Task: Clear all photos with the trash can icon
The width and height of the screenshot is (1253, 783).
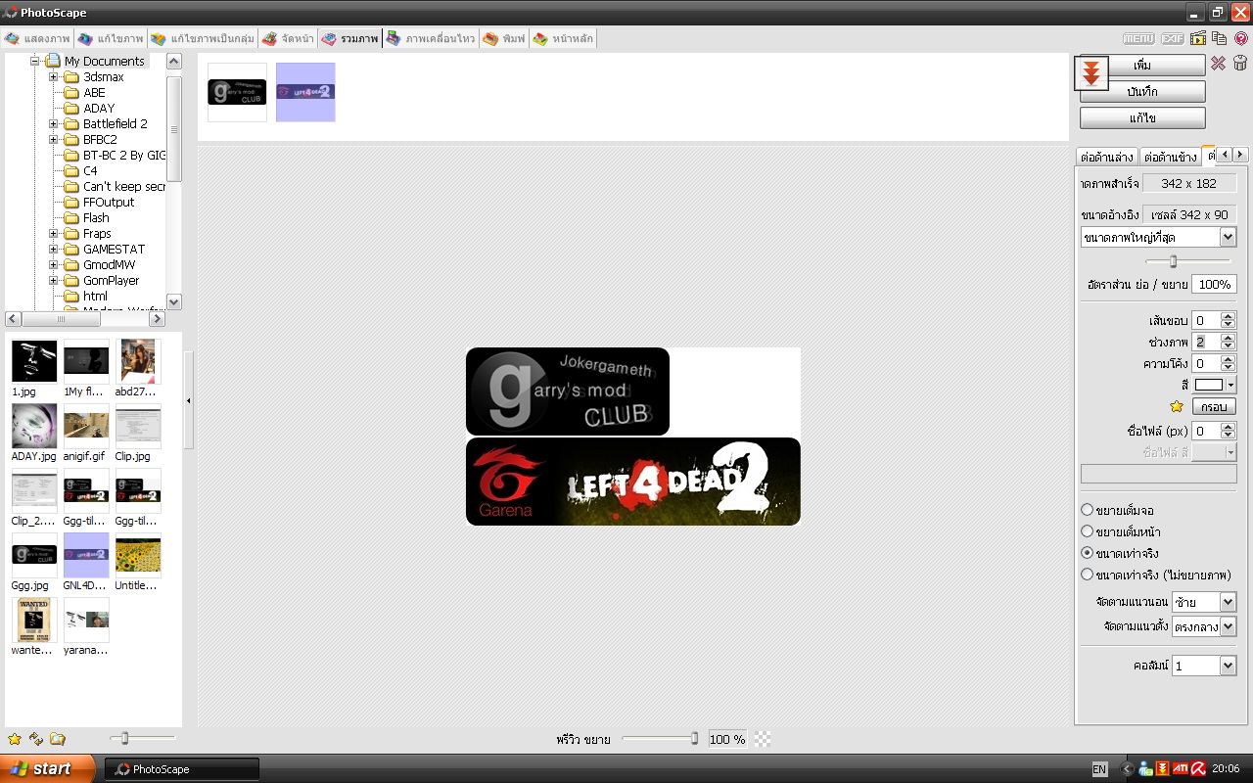Action: [1240, 64]
